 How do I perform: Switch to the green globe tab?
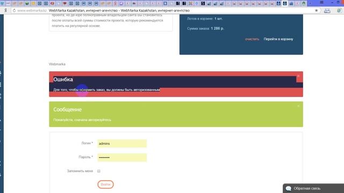(x=27, y=3)
